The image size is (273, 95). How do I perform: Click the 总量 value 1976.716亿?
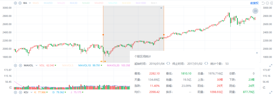(216, 73)
